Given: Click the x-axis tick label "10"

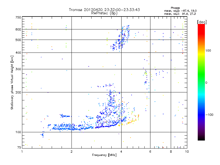Looking at the screenshot, I should coord(187,152).
